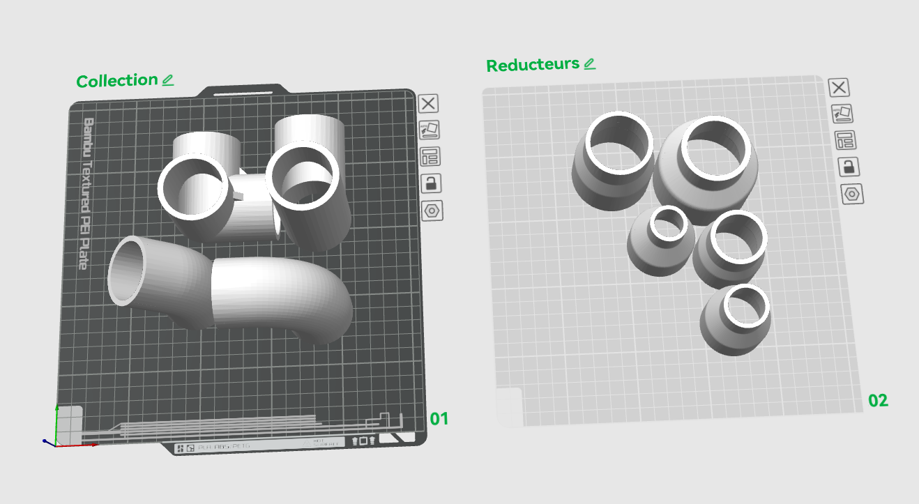Select plate number 02 label
The image size is (919, 504).
(x=878, y=401)
